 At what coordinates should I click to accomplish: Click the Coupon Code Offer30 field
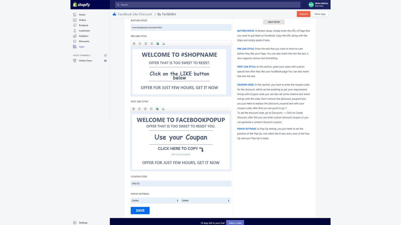coord(181,183)
